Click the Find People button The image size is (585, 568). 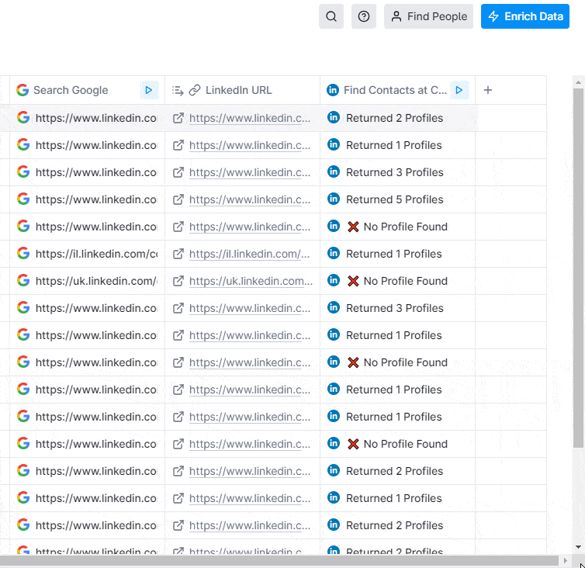pyautogui.click(x=428, y=16)
